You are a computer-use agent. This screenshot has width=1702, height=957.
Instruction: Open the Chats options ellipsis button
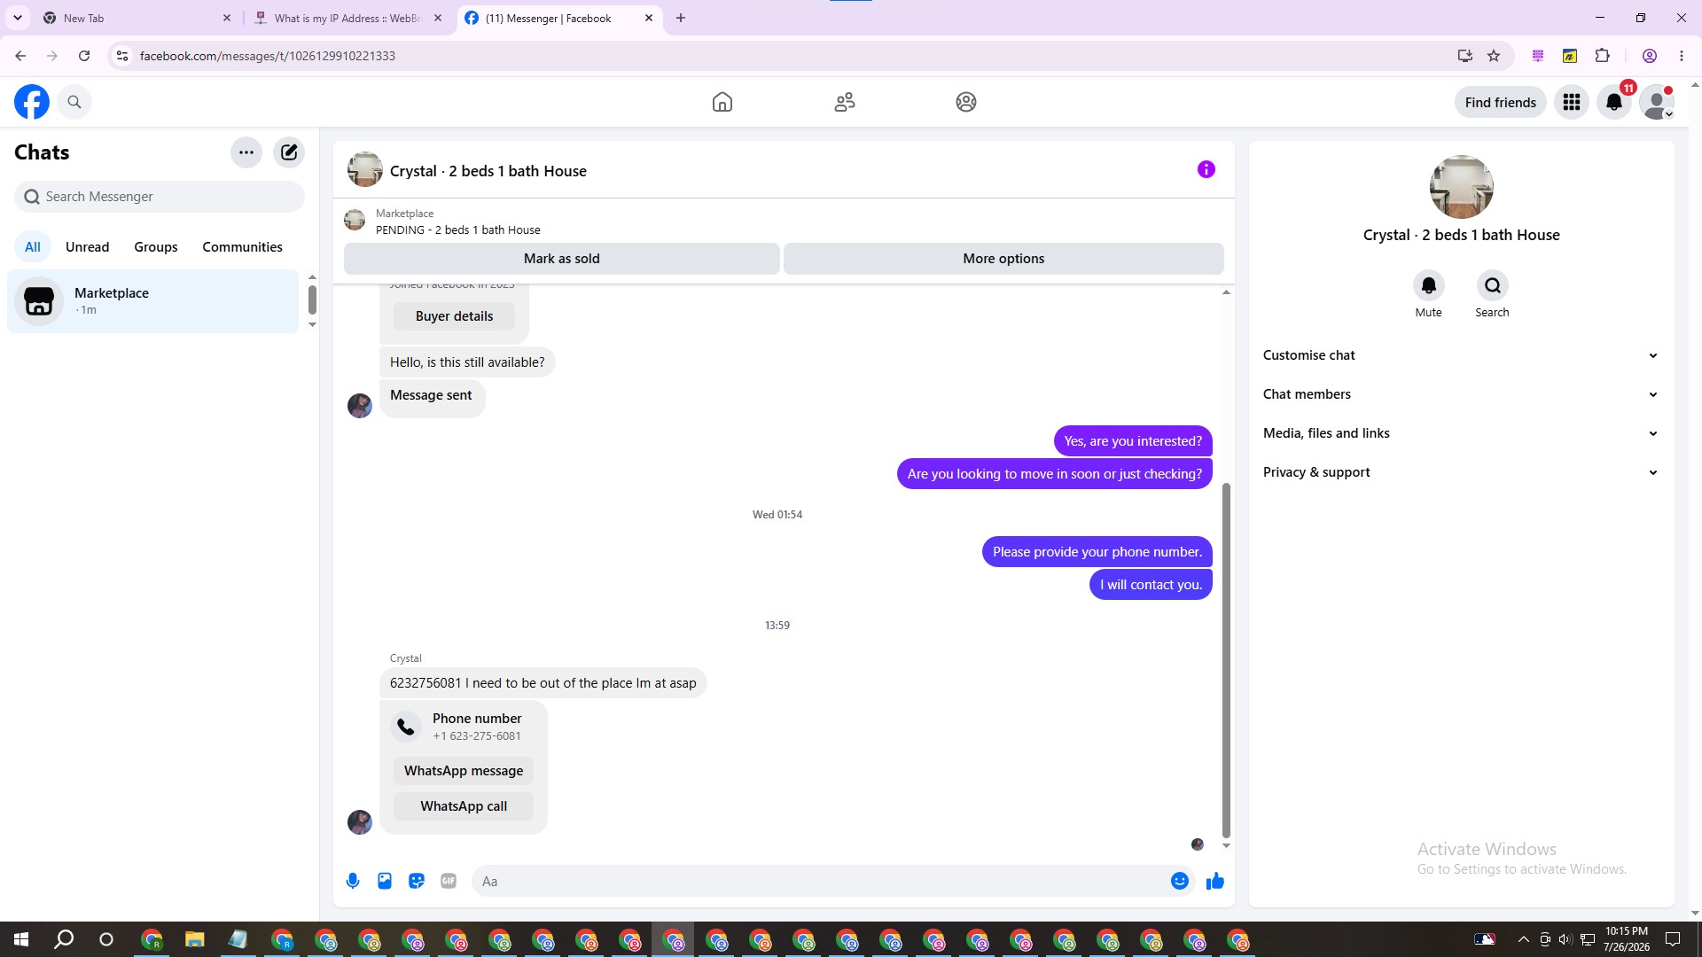(246, 152)
